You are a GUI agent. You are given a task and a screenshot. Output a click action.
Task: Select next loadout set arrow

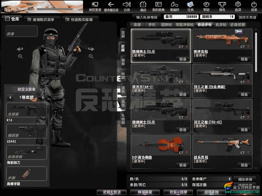coord(43,97)
